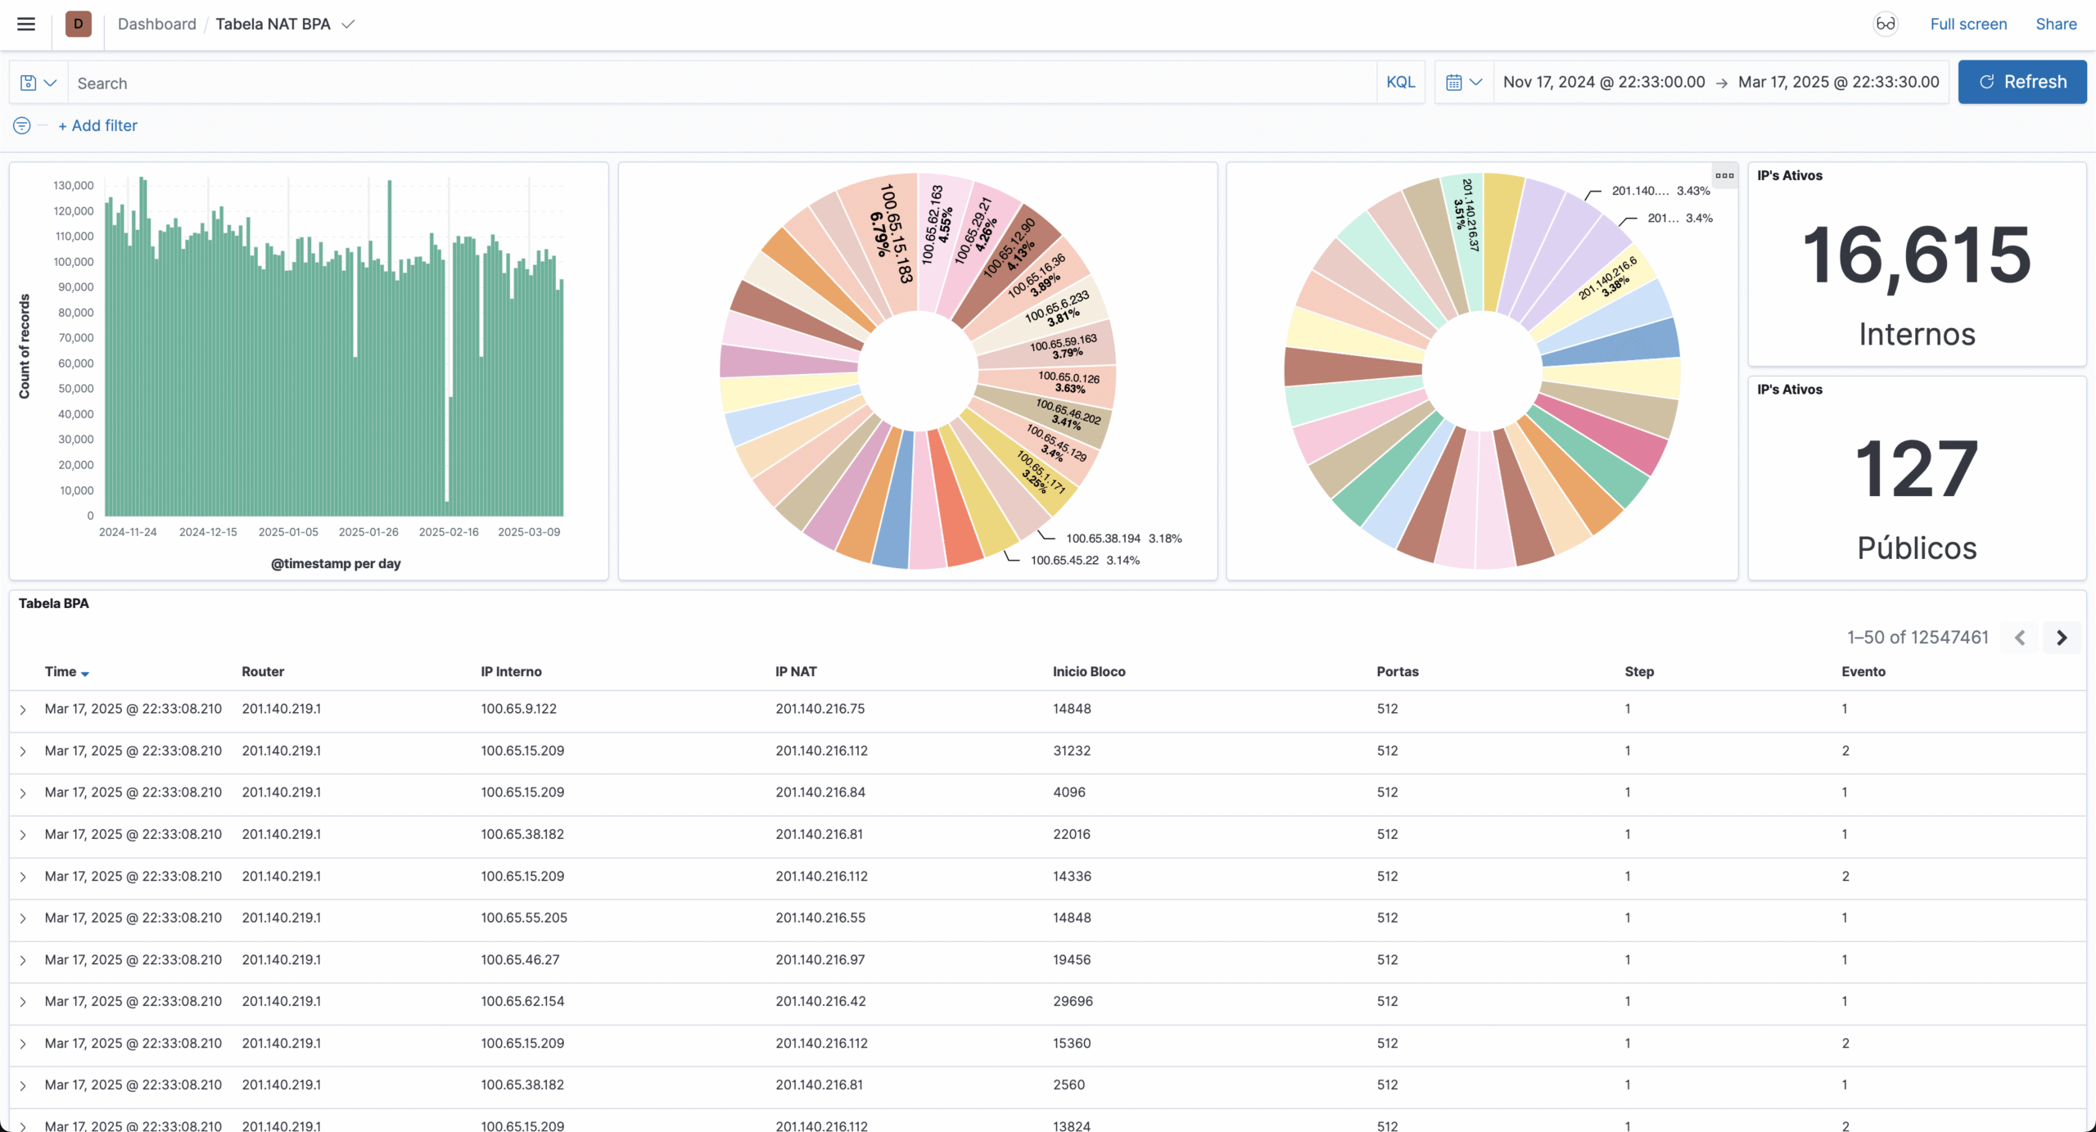Click the Refresh button

tap(2021, 82)
